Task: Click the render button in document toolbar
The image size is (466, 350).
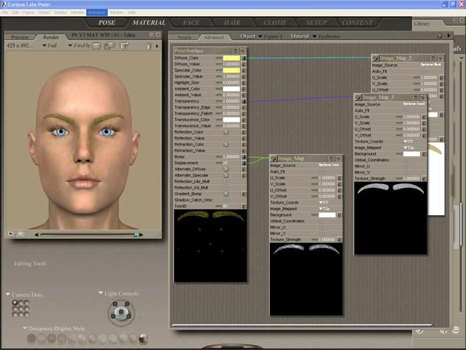Action: (96, 46)
